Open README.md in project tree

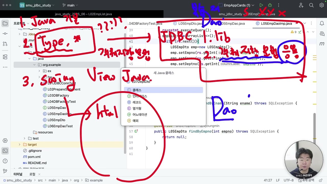(x=37, y=163)
